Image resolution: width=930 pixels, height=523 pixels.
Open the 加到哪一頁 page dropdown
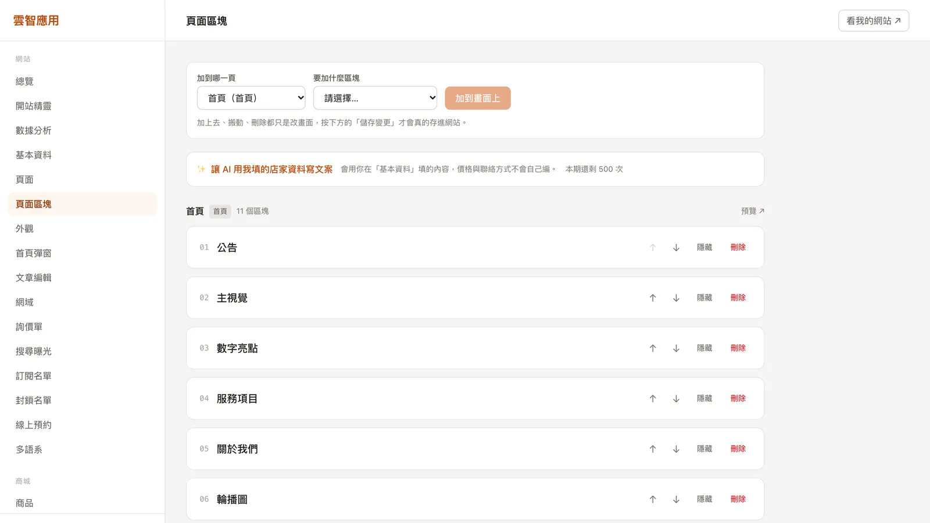pos(251,98)
